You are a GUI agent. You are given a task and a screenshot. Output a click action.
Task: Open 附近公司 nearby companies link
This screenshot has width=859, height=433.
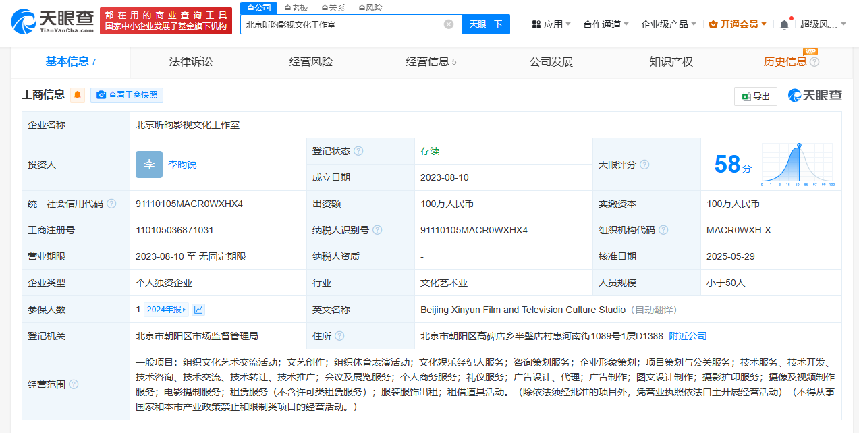tap(688, 336)
